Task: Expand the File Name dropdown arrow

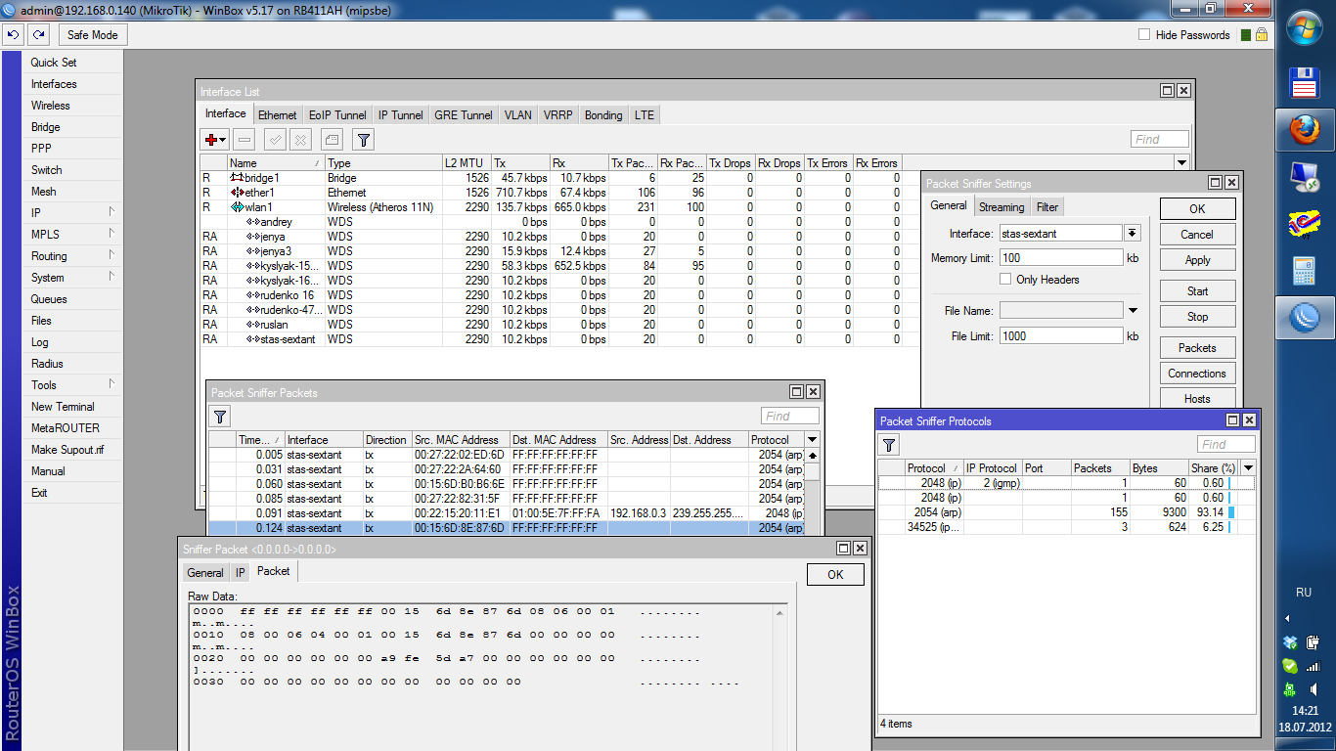Action: point(1133,310)
